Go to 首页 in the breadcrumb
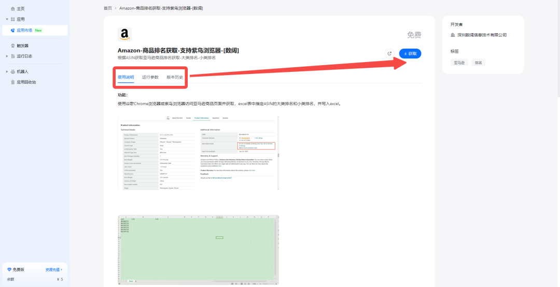This screenshot has width=560, height=287. (x=107, y=8)
